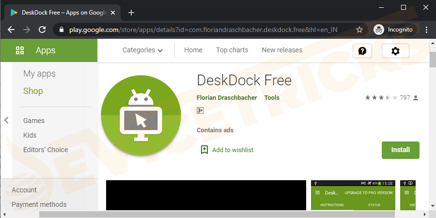Select Shop in sidebar

tap(33, 91)
